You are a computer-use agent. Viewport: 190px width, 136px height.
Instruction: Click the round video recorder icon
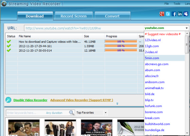[8, 100]
